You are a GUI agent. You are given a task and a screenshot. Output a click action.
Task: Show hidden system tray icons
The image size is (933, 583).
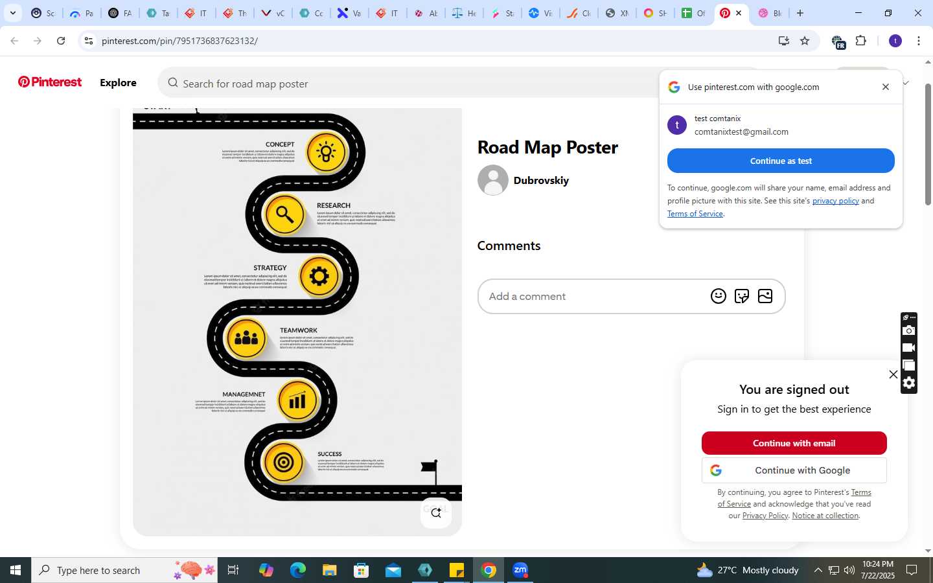[x=818, y=570]
